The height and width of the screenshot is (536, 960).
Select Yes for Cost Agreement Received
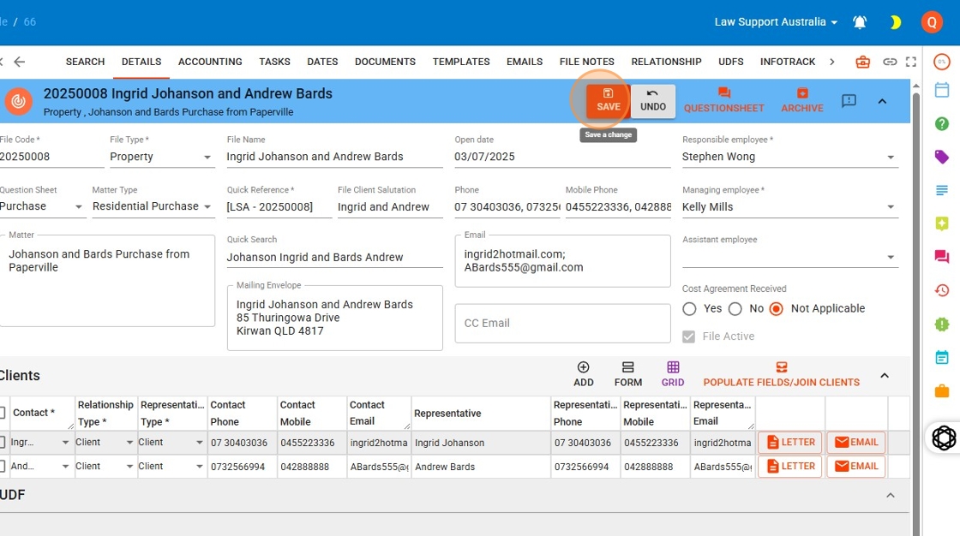690,309
